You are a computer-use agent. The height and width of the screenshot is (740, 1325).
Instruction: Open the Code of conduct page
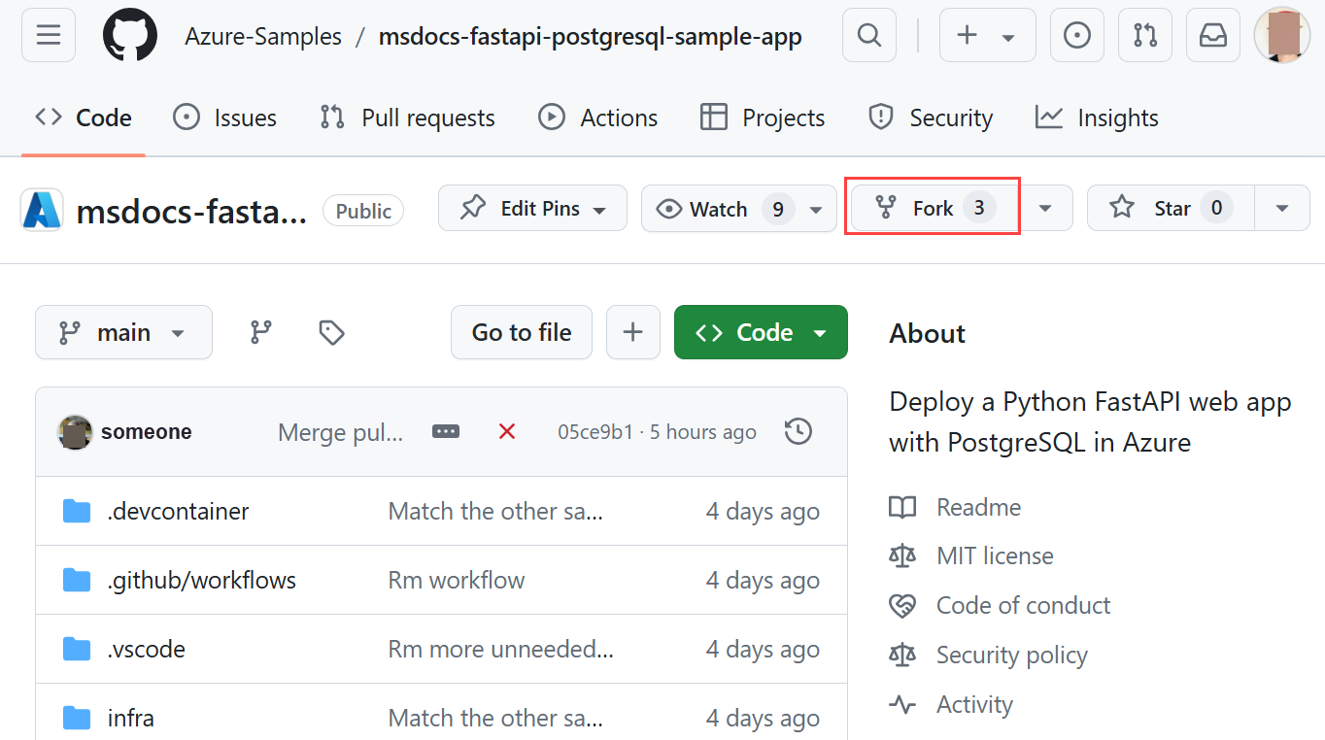pos(1022,605)
